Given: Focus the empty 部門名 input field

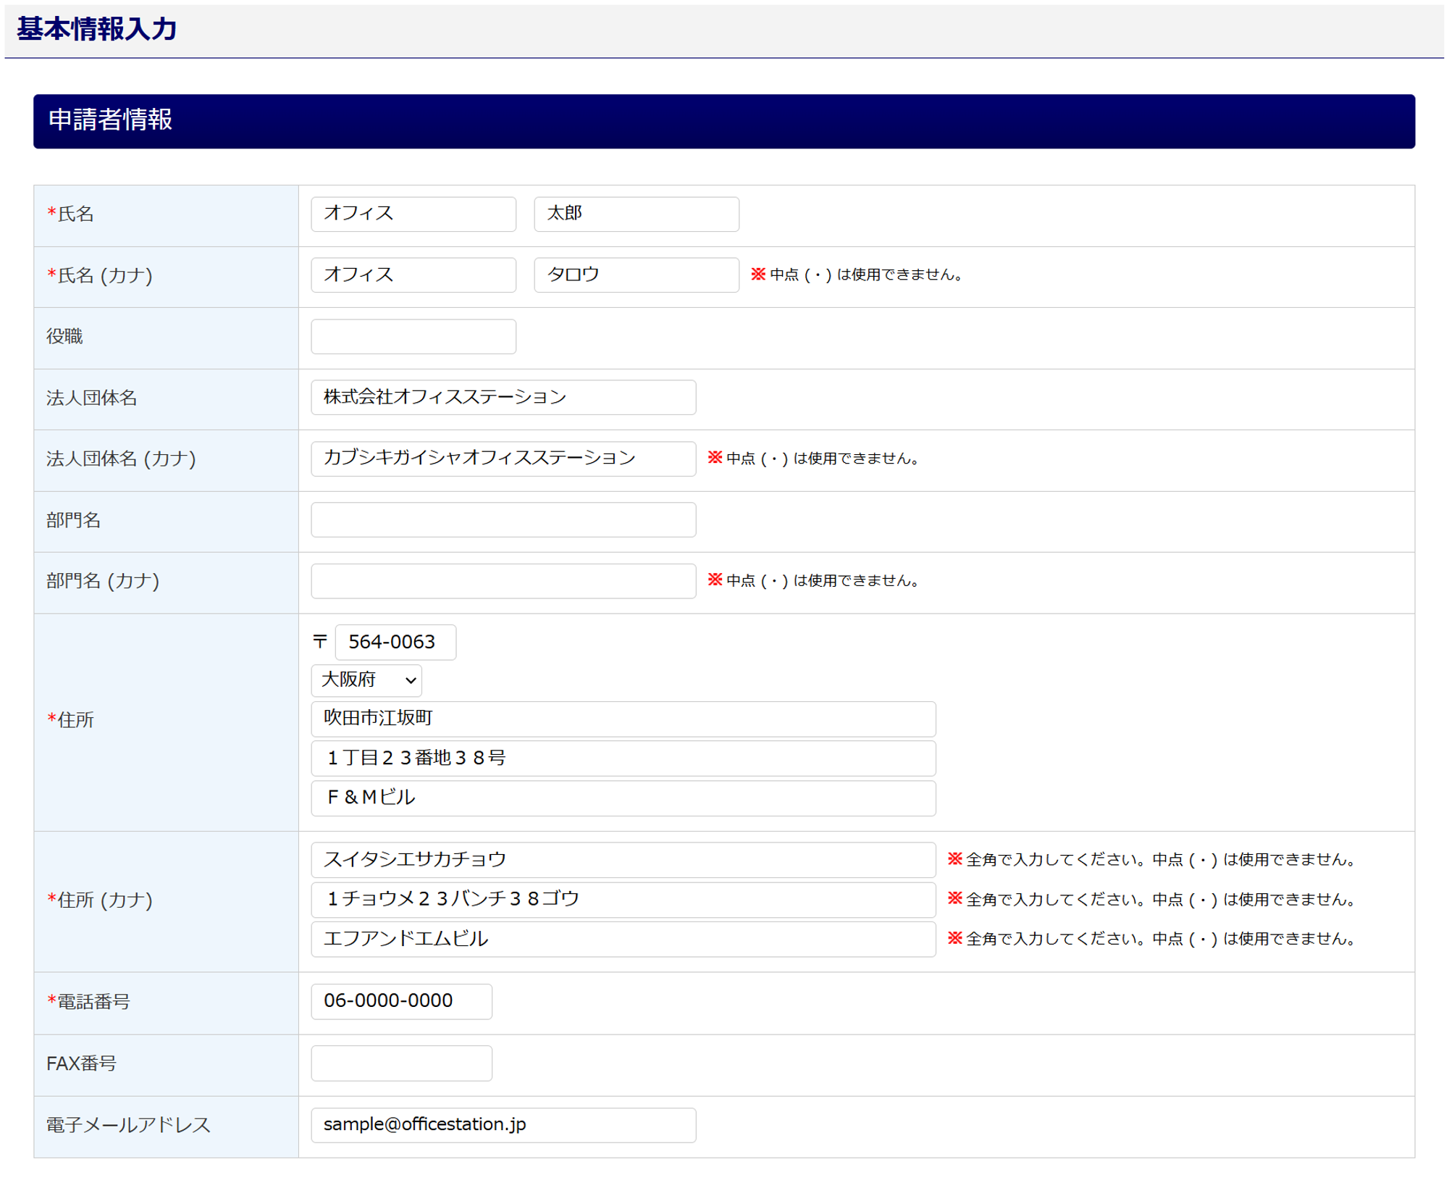Looking at the screenshot, I should pyautogui.click(x=503, y=519).
